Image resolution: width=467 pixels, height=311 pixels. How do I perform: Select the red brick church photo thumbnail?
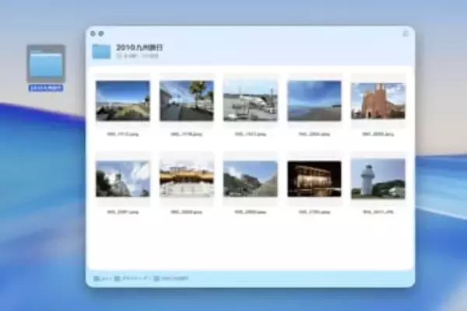[x=377, y=100]
